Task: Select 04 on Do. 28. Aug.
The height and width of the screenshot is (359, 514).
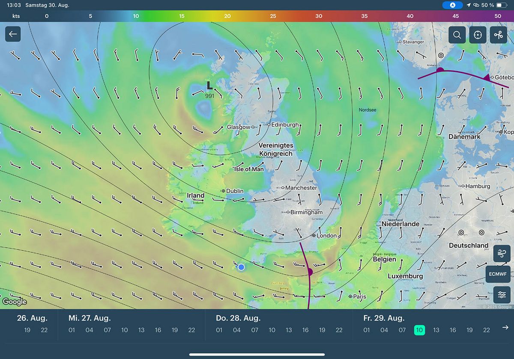Action: [236, 330]
